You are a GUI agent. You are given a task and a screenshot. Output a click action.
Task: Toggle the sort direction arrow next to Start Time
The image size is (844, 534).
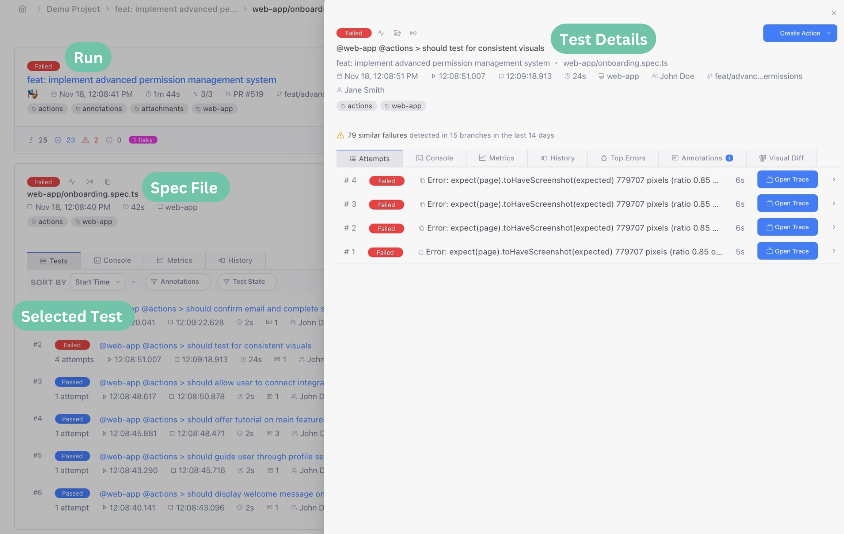click(x=134, y=282)
